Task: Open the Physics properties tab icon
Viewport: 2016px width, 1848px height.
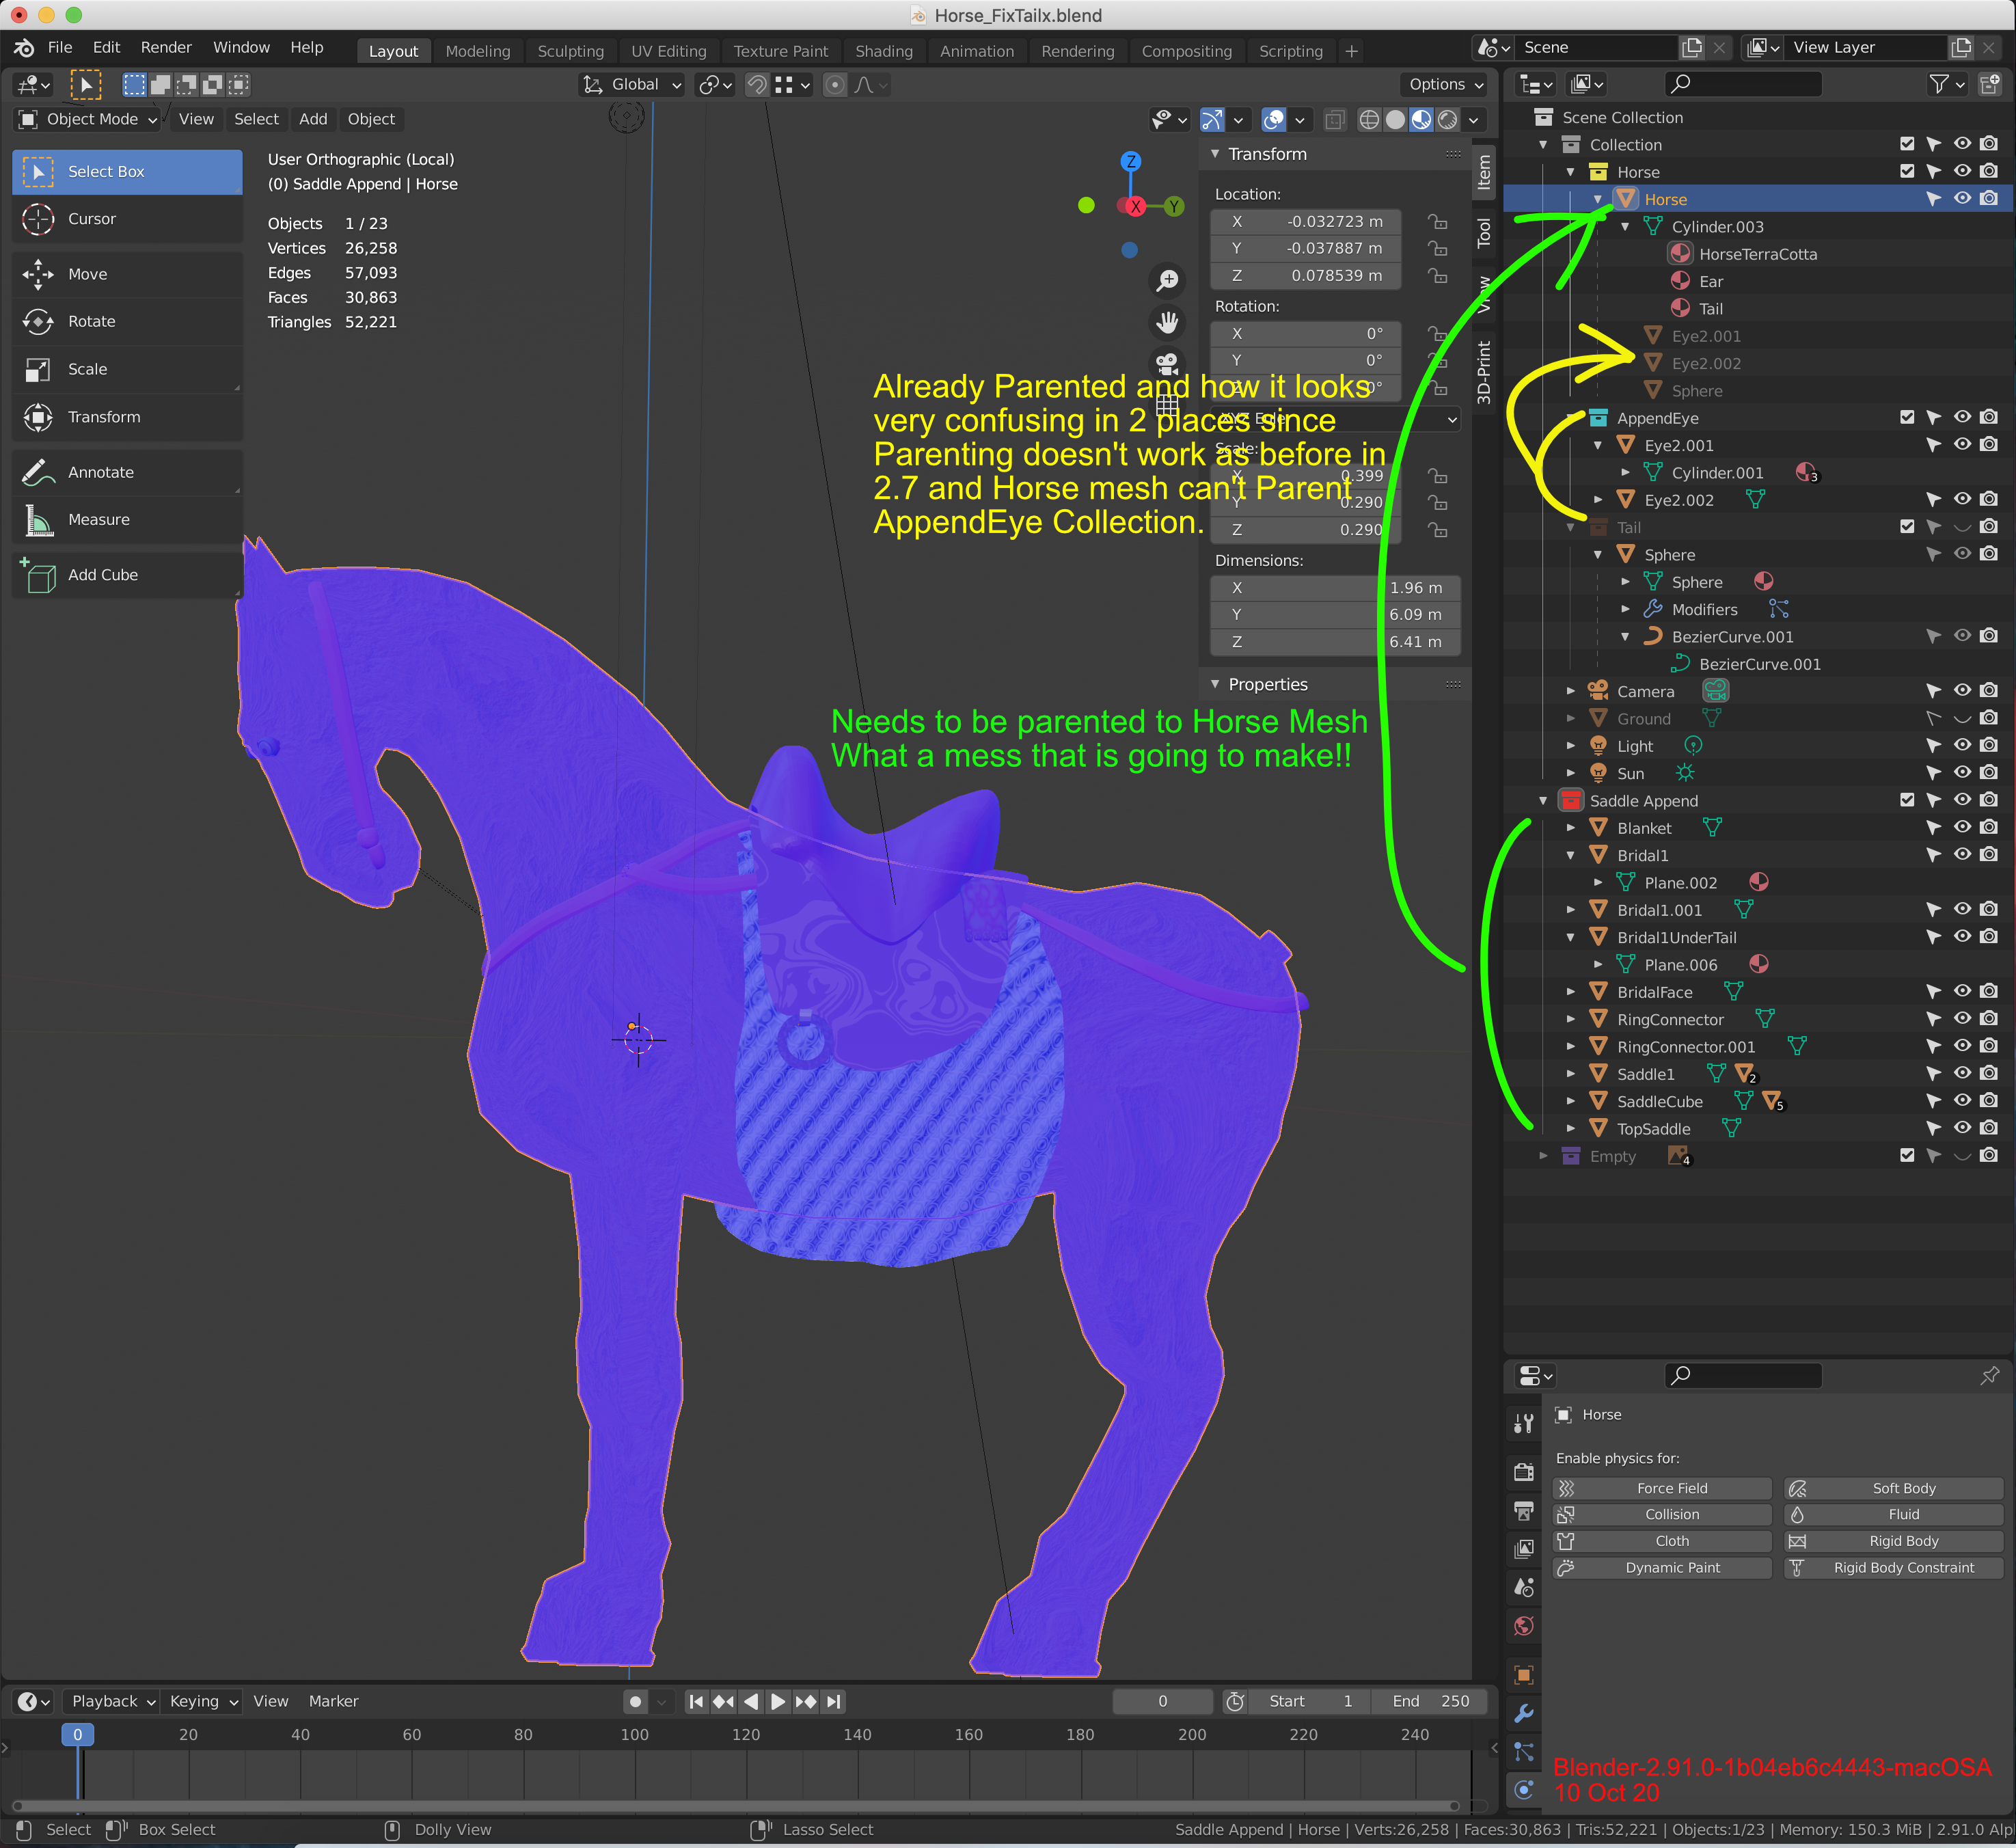Action: [x=1523, y=1789]
